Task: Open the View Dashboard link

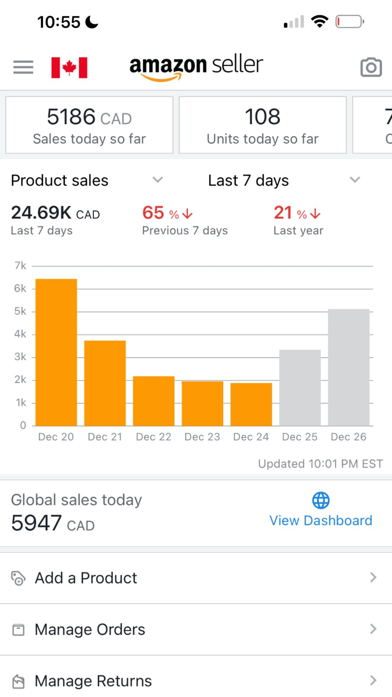Action: [321, 521]
